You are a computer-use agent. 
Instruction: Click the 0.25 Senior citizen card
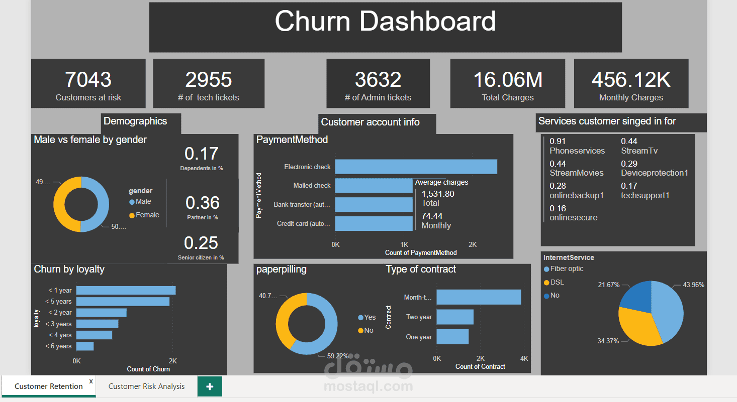[x=201, y=247]
